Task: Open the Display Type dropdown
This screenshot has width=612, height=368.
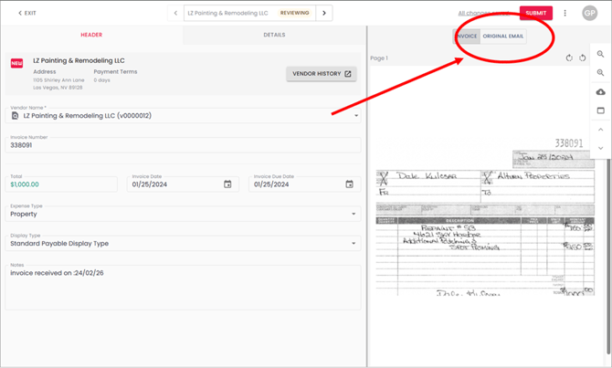Action: pyautogui.click(x=353, y=244)
